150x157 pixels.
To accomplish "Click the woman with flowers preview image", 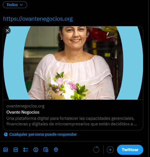I will 73,63.
